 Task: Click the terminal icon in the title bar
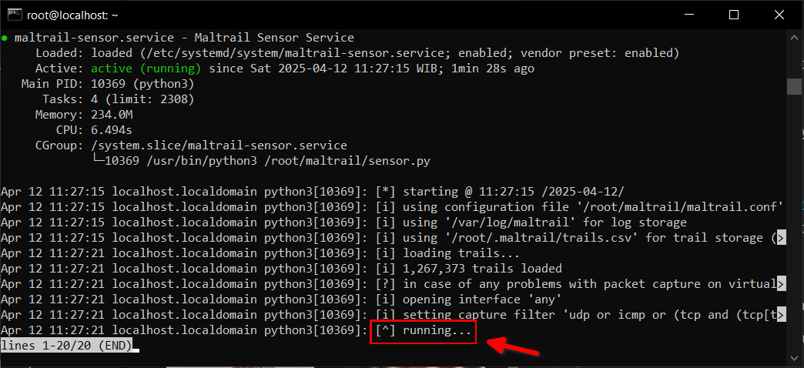click(15, 15)
